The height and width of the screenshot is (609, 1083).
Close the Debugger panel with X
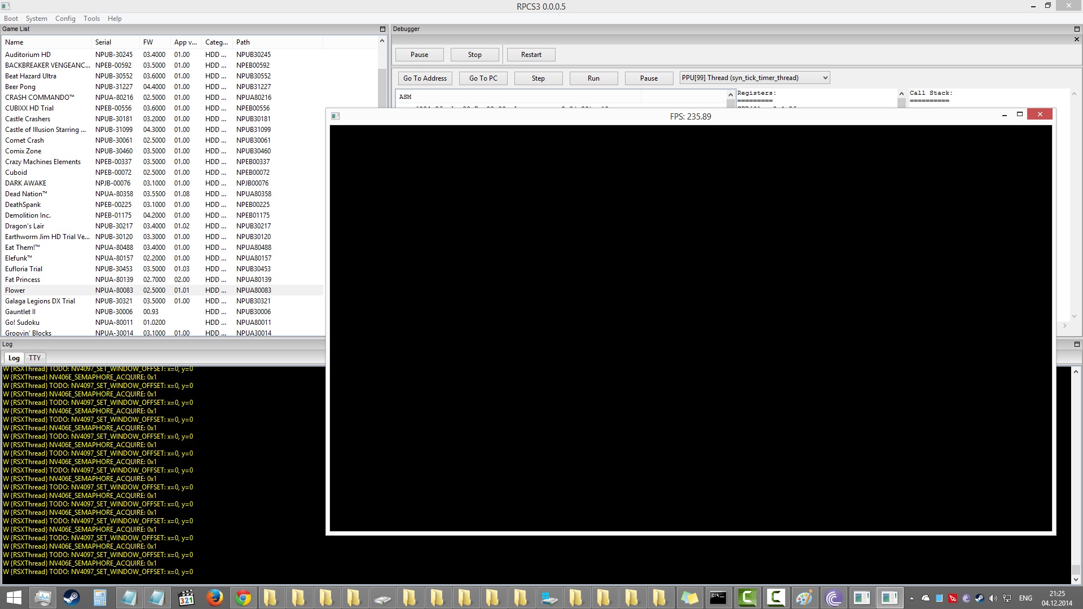tap(1076, 39)
